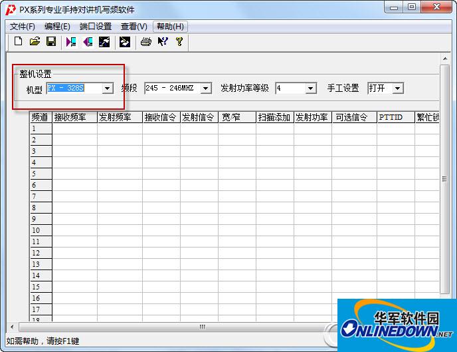Click the vertical scrollbar thumb
Viewport: 457px width, 352px height.
pyautogui.click(x=445, y=179)
